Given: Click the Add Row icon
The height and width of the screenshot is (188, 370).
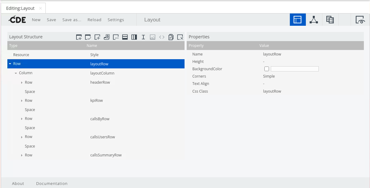Looking at the screenshot, I should (125, 37).
